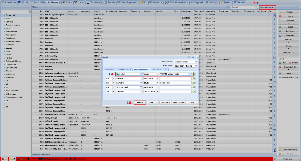Click the Update action with pencil icon
This screenshot has height=161, width=301.
288,12
